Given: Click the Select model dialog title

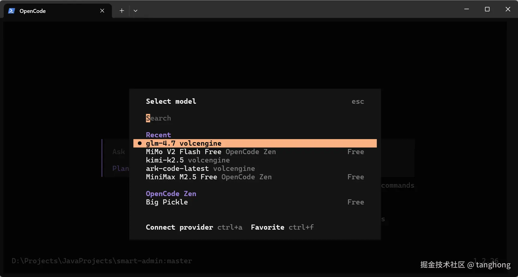Looking at the screenshot, I should [x=171, y=101].
